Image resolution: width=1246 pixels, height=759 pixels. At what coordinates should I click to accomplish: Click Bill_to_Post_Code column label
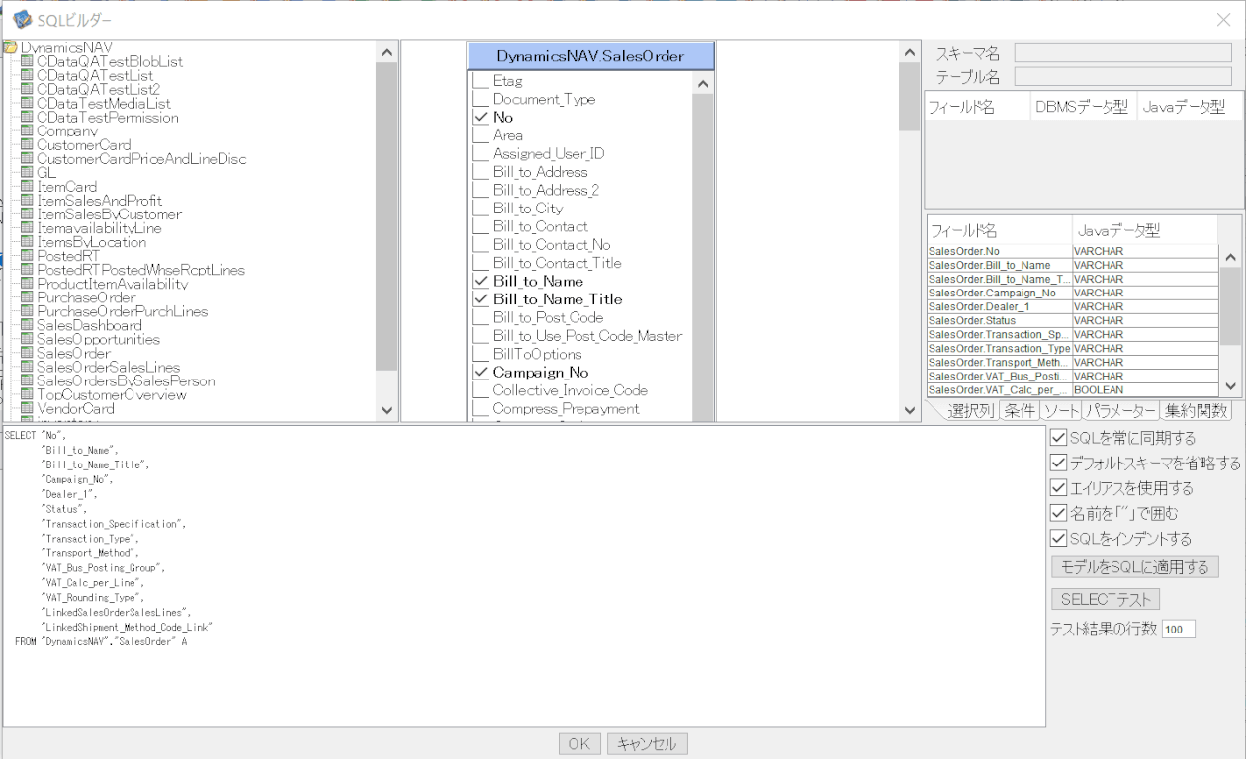click(548, 317)
